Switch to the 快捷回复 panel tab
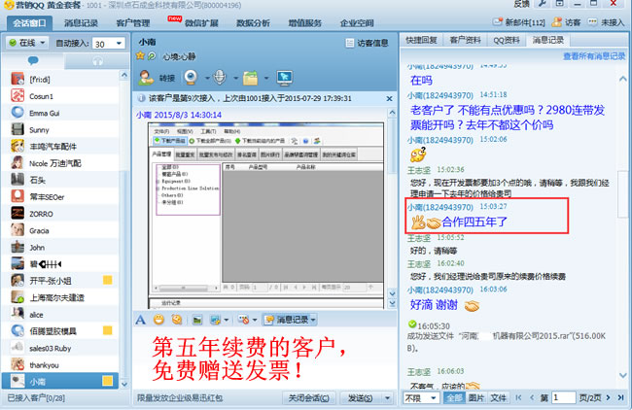 422,40
